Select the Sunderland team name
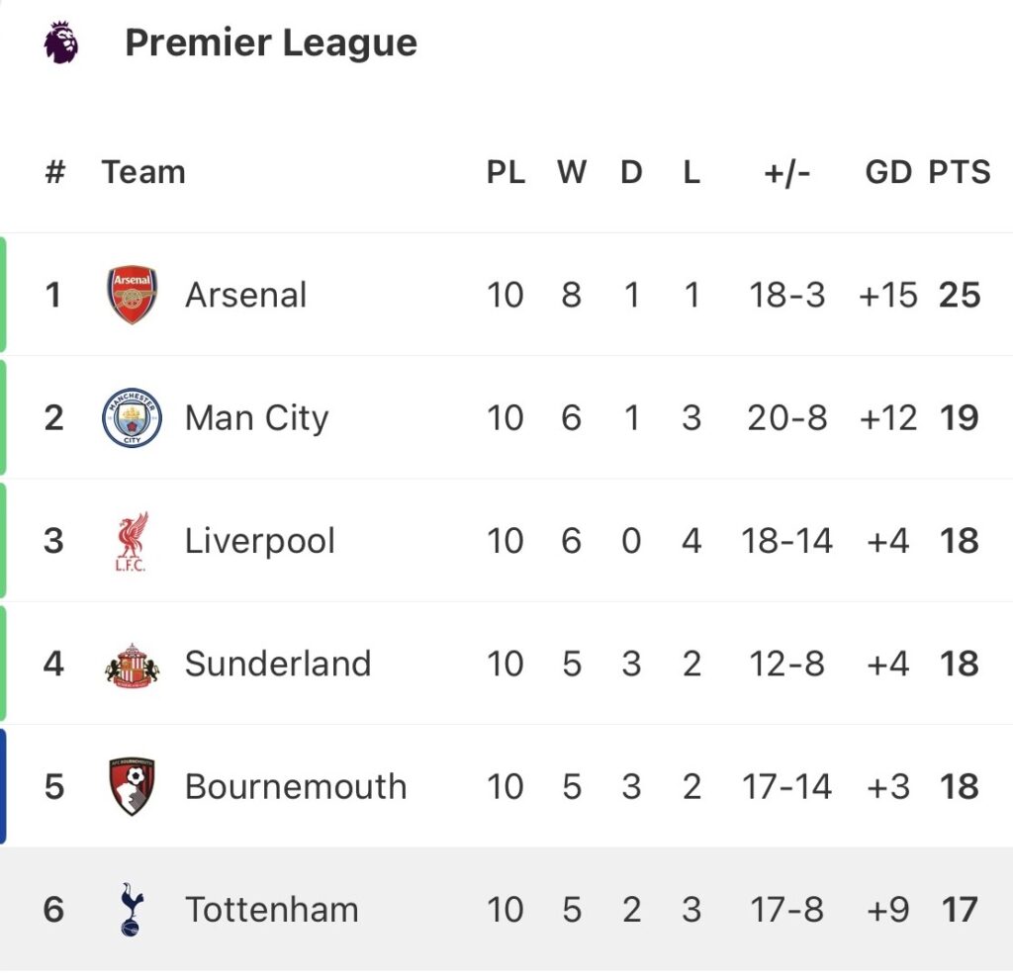1013x979 pixels. coord(278,664)
